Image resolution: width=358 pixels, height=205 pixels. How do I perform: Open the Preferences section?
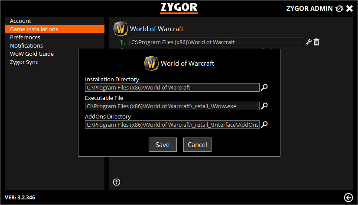pyautogui.click(x=55, y=37)
